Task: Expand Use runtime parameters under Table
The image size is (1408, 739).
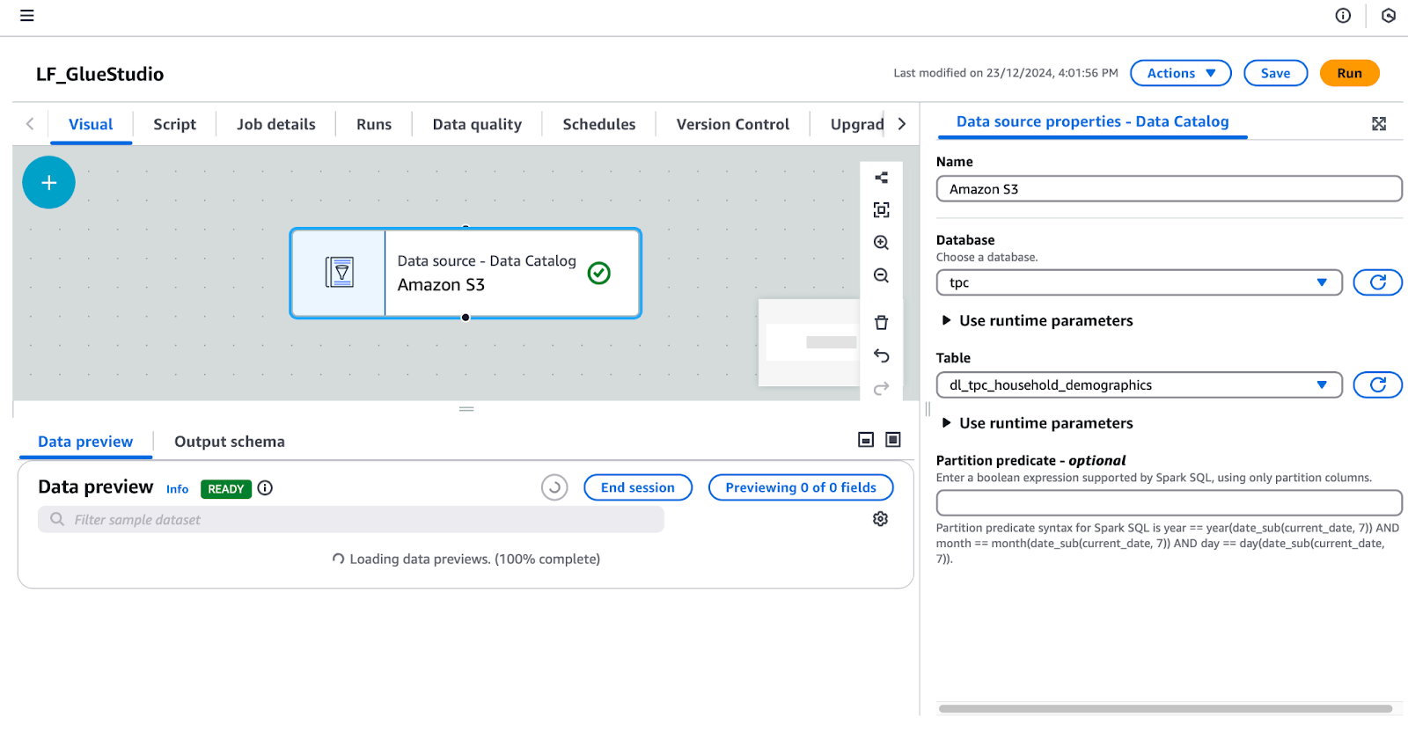Action: [1038, 423]
